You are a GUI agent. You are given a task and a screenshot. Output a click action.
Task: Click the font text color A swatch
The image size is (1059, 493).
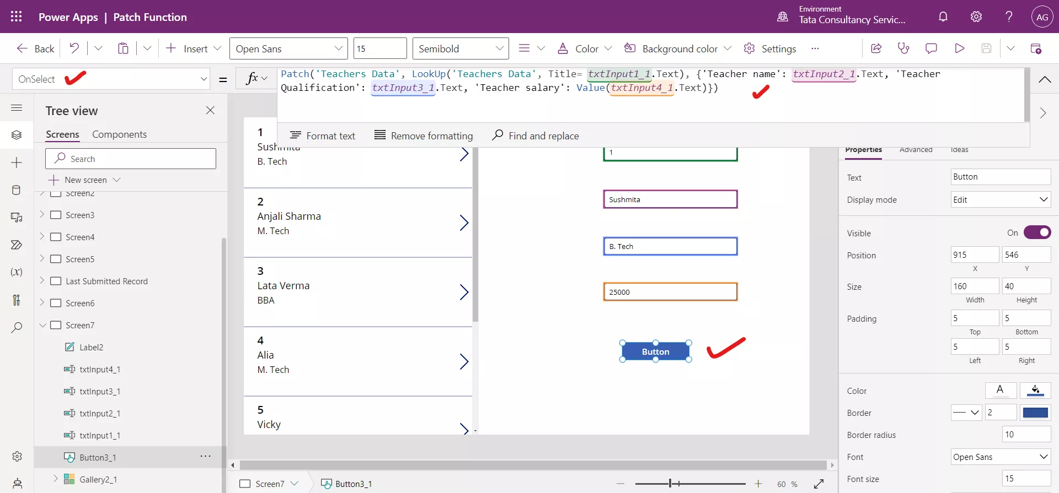click(1000, 391)
